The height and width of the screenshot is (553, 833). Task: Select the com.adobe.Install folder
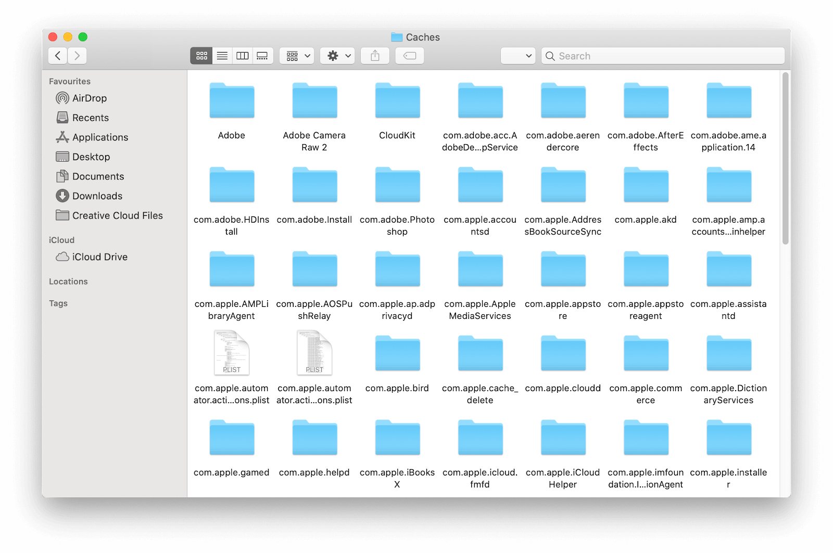coord(314,185)
